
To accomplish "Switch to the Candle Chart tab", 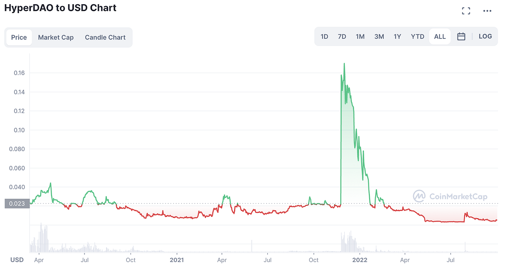I will (x=105, y=37).
